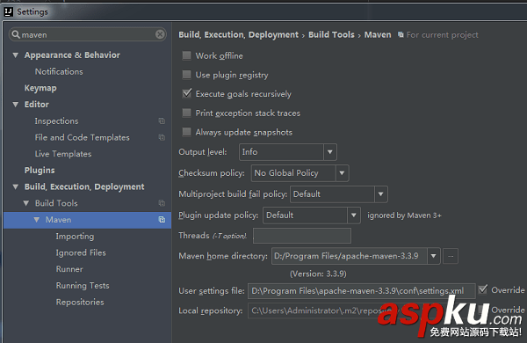The image size is (527, 343).
Task: Click '(Version: 3.3.9)' text
Action: tap(318, 274)
